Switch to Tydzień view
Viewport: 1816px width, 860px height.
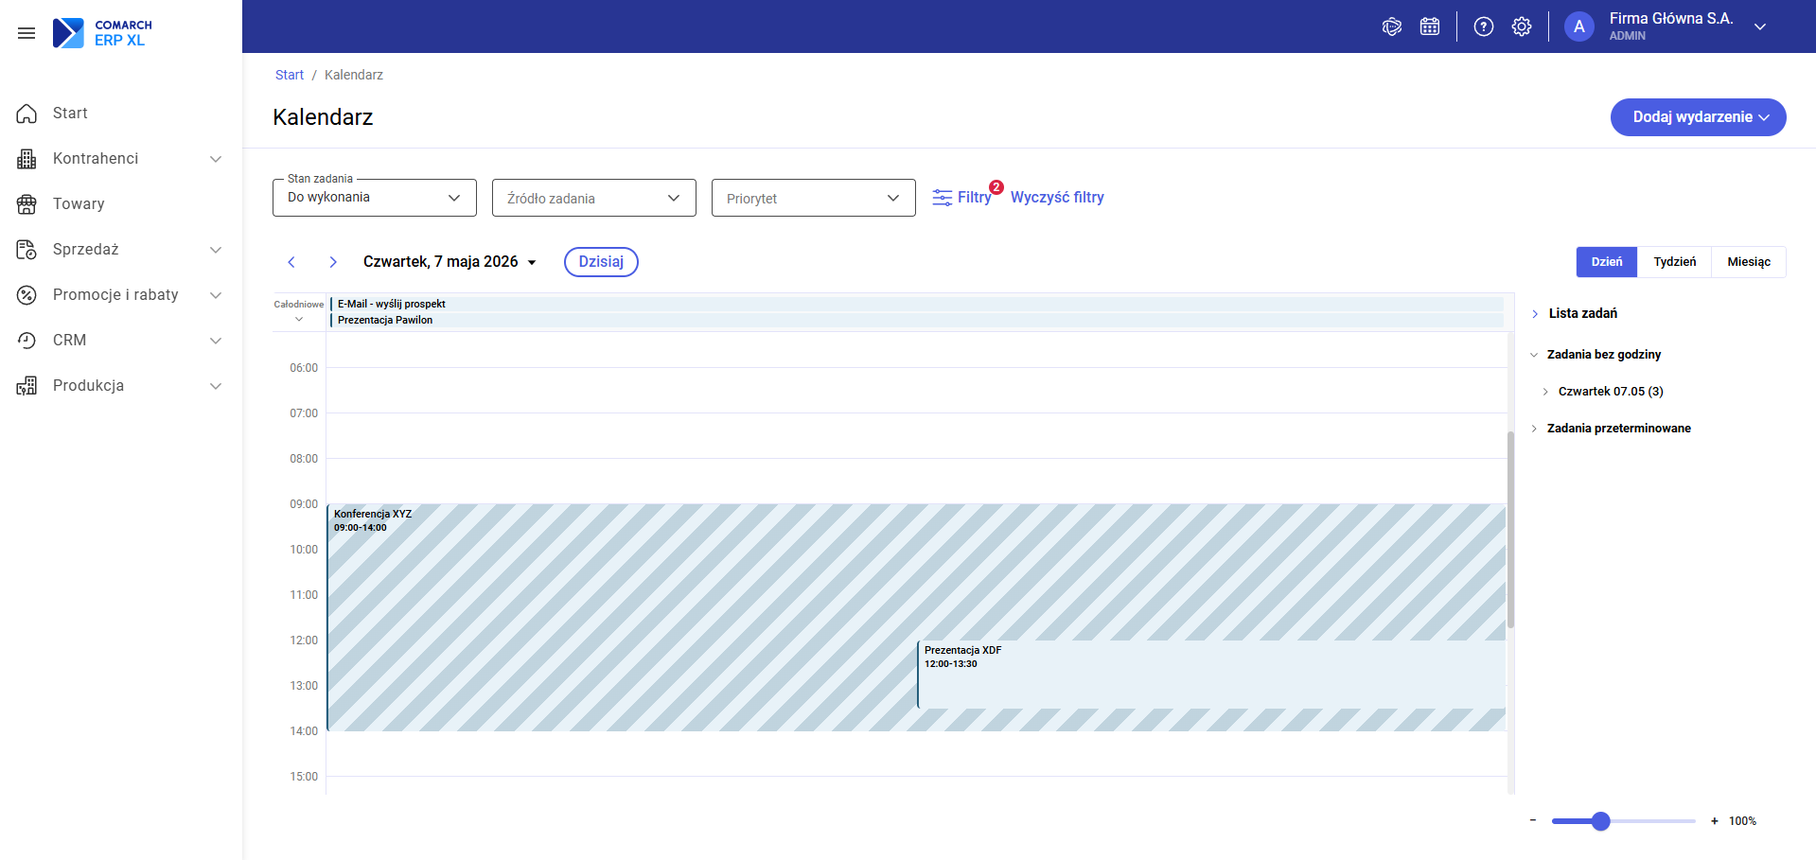[1675, 262]
